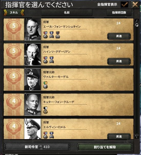This screenshot has width=141, height=155.
Task: Recruit a 新司令官 for 410
Action: (37, 147)
